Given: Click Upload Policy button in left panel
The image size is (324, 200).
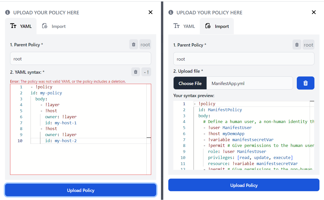Looking at the screenshot, I should pyautogui.click(x=81, y=190).
